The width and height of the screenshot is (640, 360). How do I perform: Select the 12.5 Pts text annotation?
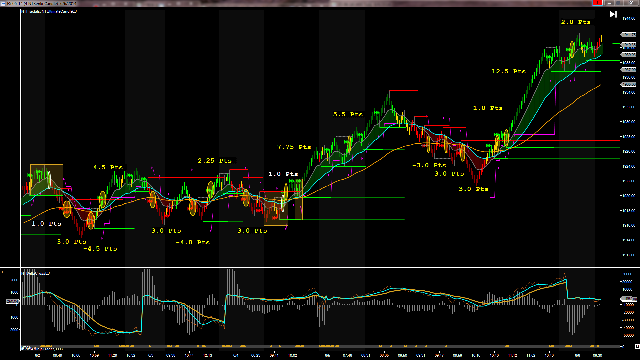tap(508, 71)
